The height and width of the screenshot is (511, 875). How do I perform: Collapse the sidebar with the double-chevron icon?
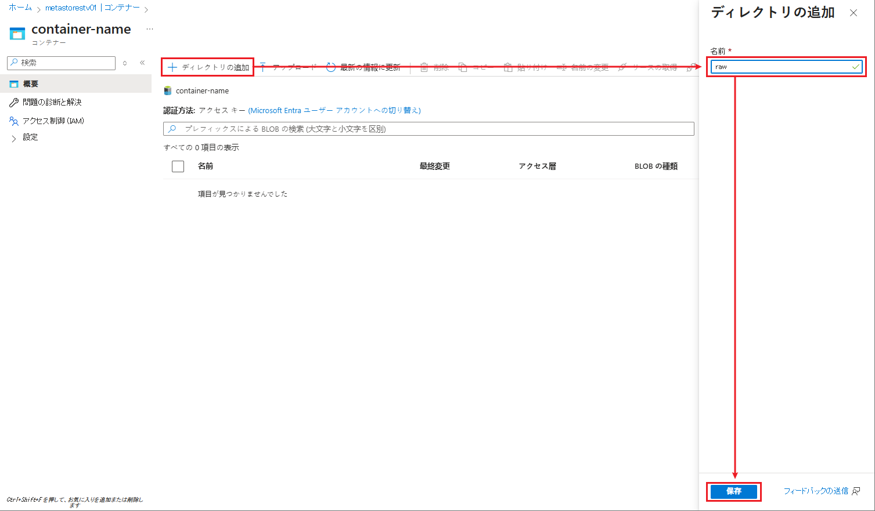click(142, 63)
